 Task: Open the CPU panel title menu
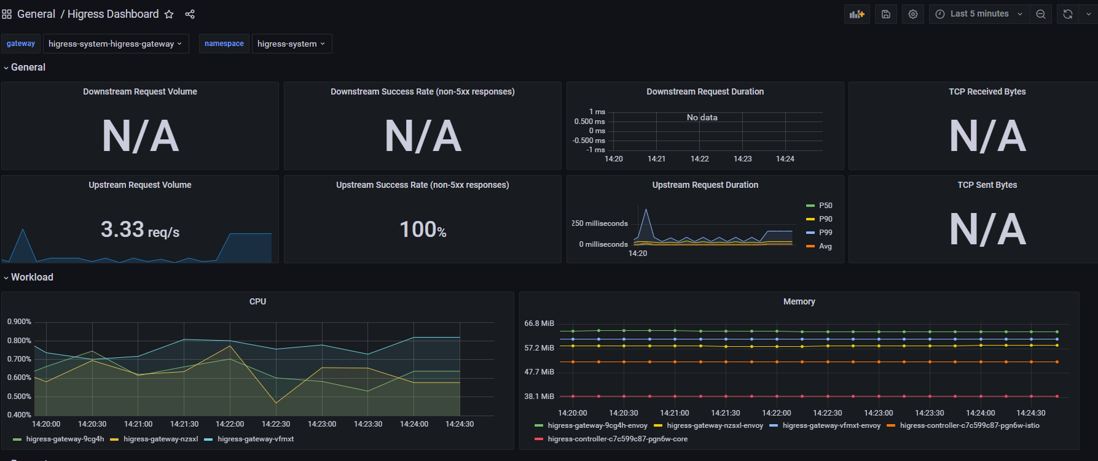[257, 301]
